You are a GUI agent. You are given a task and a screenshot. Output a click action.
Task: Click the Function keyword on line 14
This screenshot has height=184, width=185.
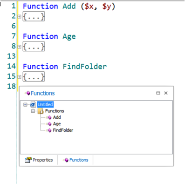point(41,67)
